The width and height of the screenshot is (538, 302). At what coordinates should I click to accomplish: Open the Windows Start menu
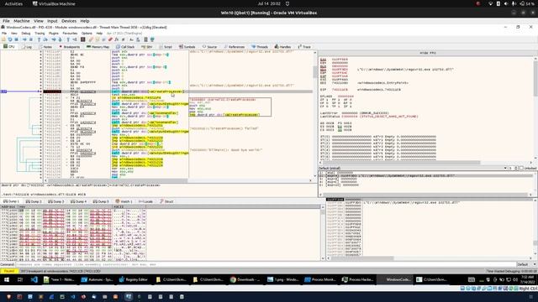pos(7,279)
